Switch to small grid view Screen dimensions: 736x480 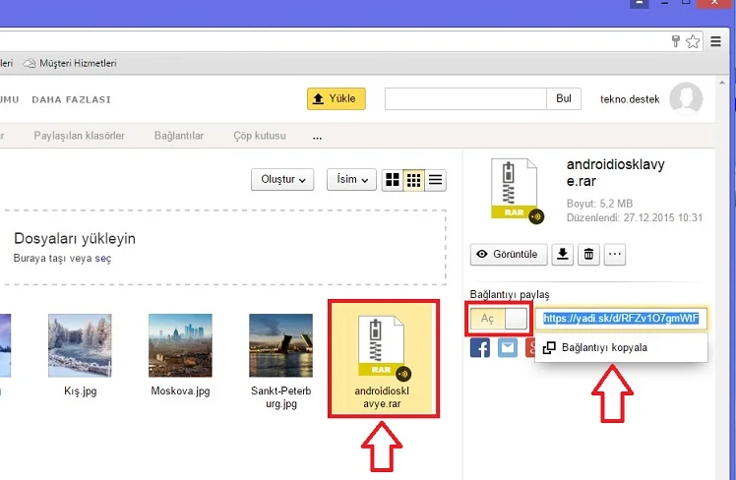414,180
